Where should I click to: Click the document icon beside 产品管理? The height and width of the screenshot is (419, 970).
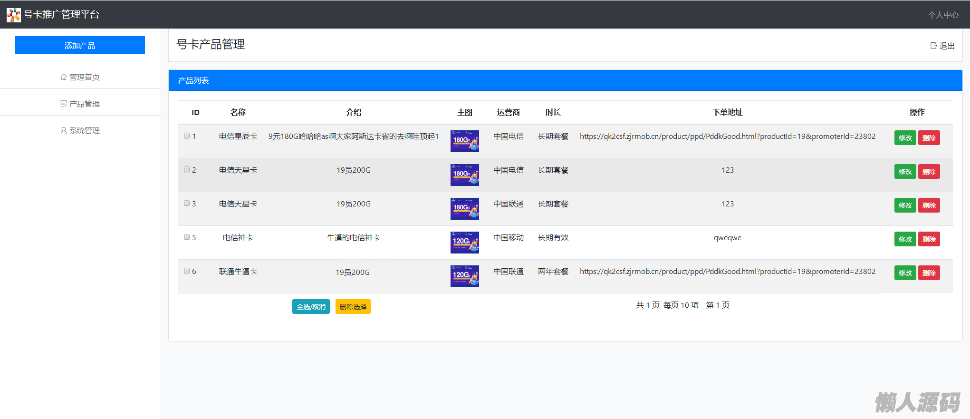(x=64, y=104)
